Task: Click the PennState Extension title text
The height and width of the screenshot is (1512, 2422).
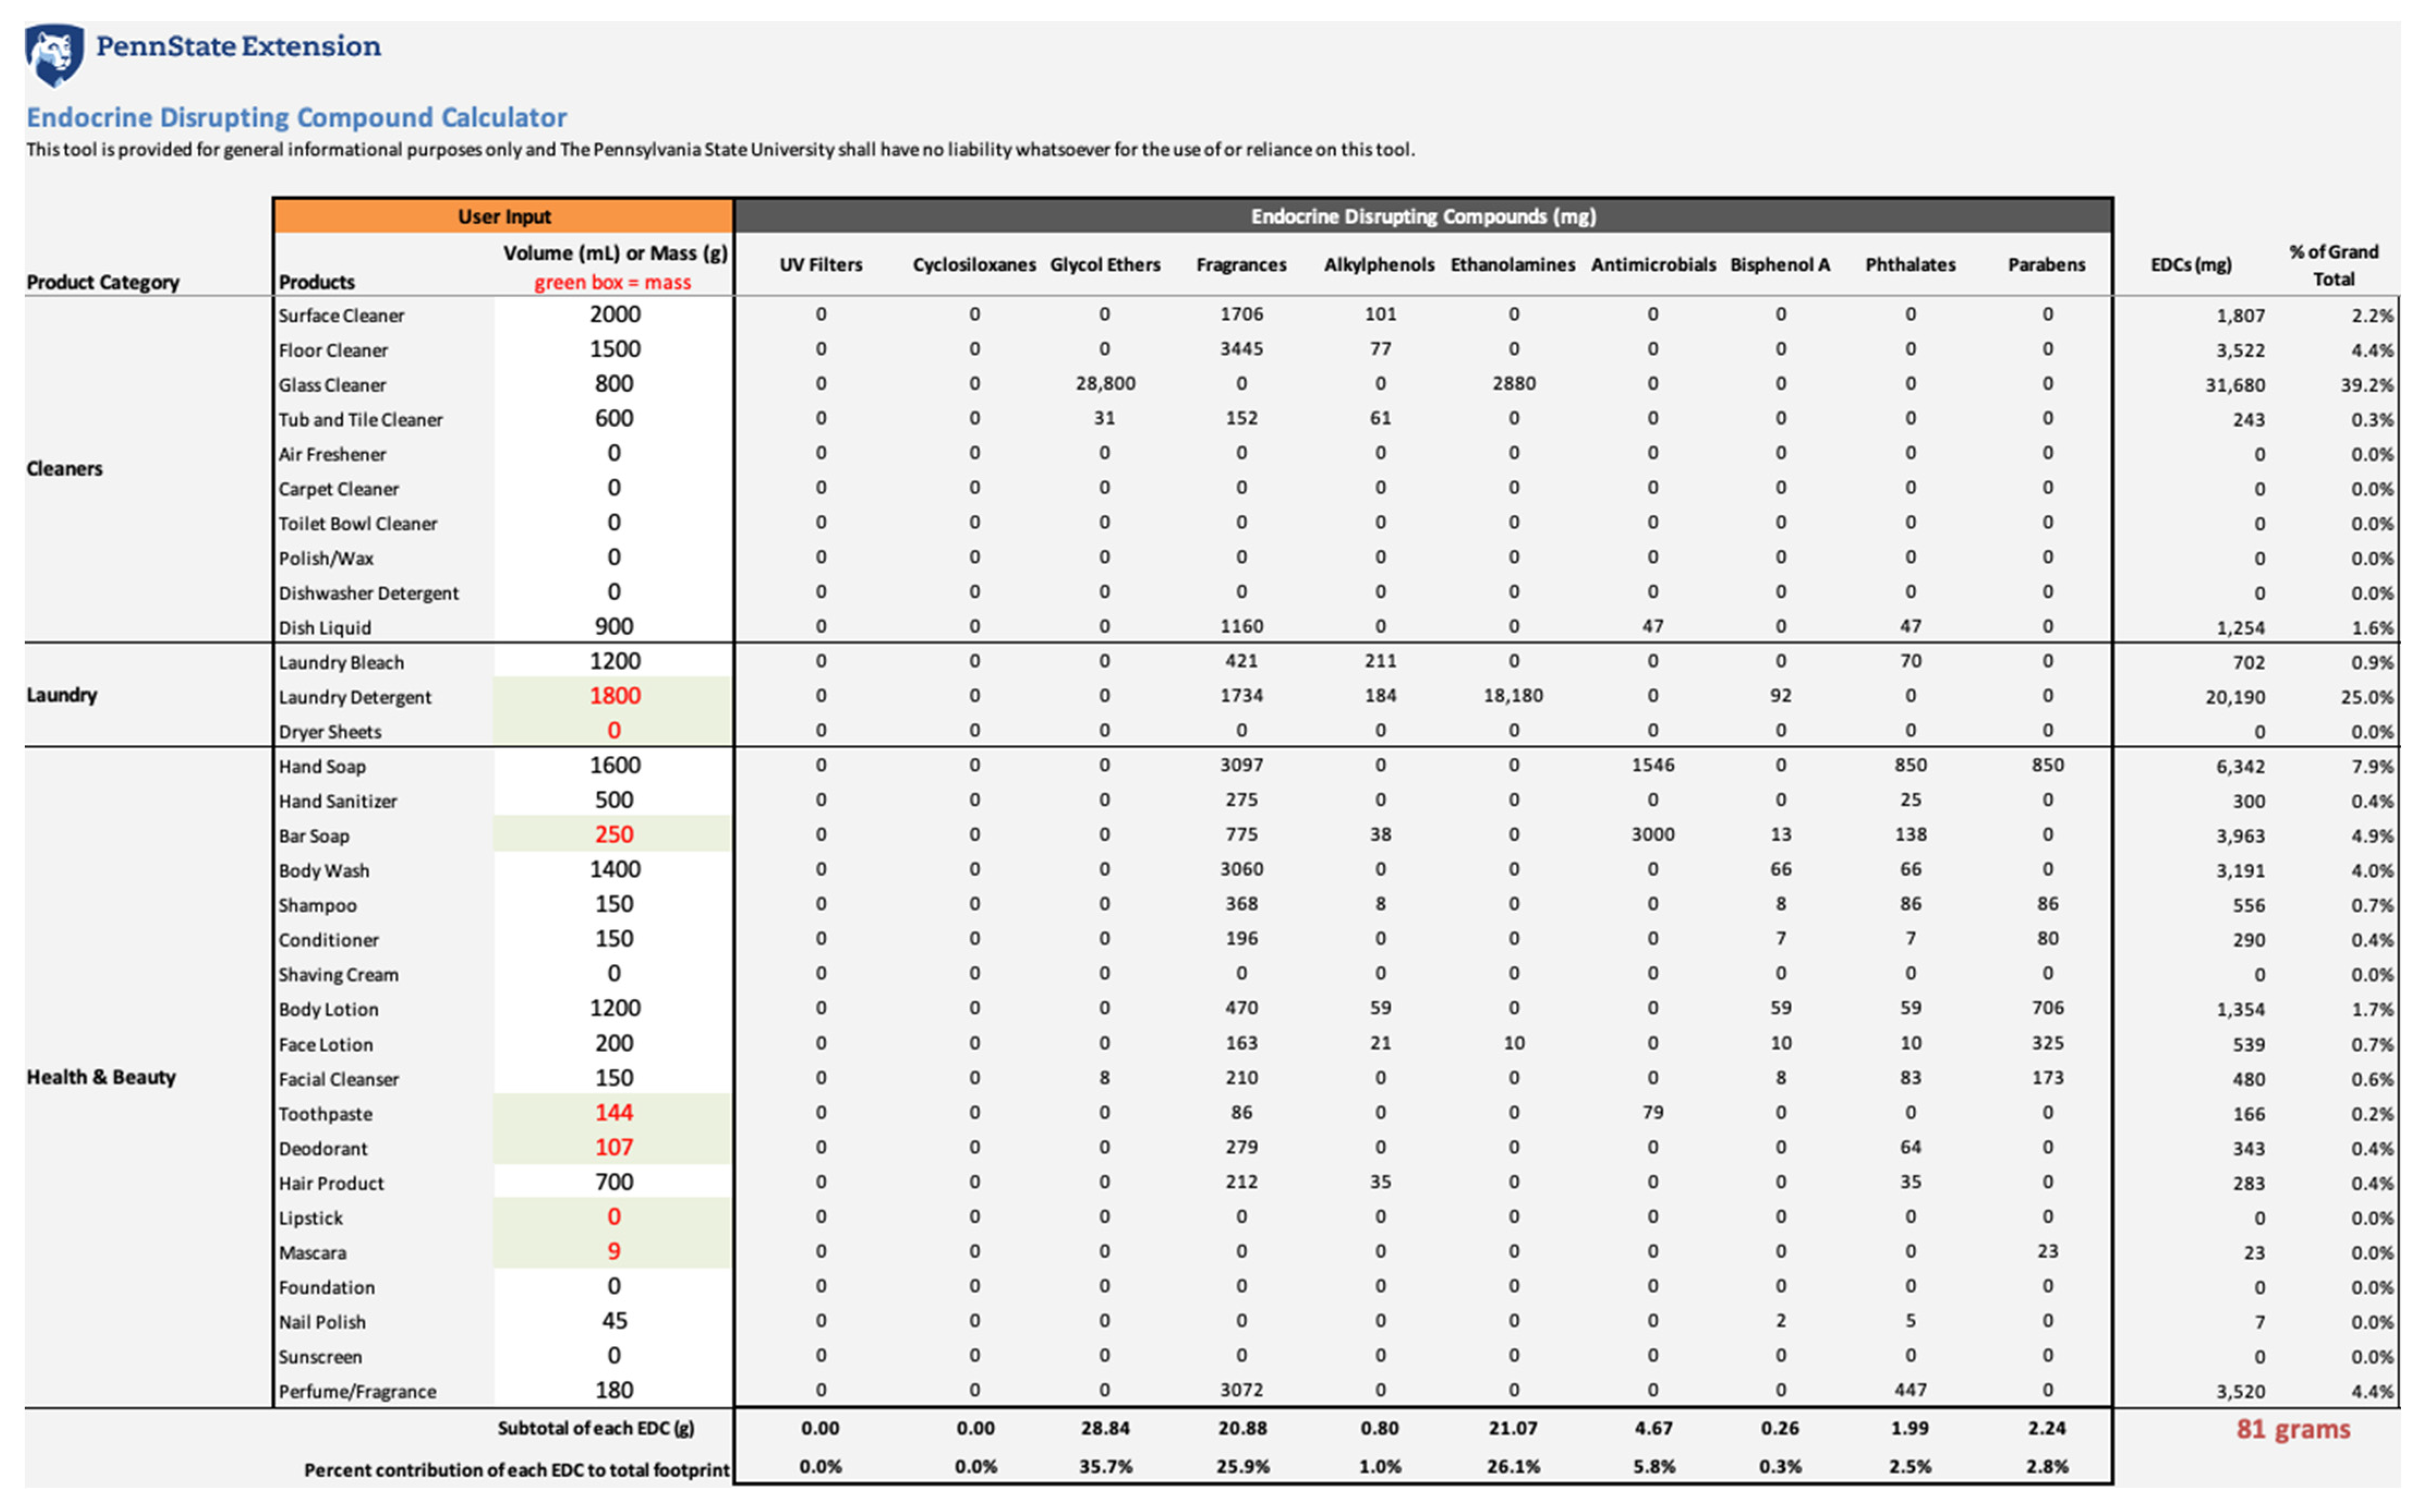Action: point(238,46)
